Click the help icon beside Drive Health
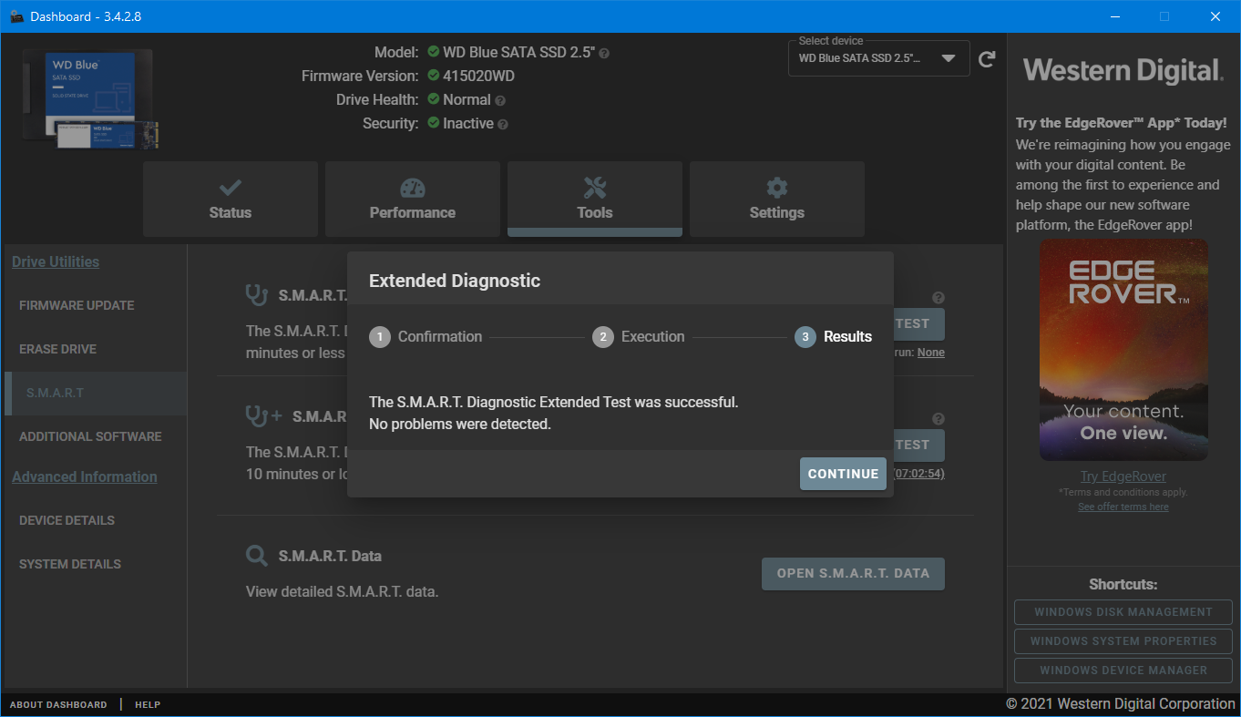 pos(500,100)
